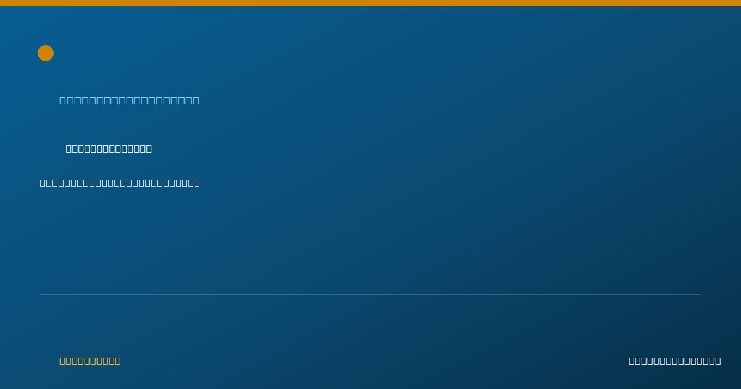Click the white footer text at bottom right
741x389 pixels.
point(674,361)
